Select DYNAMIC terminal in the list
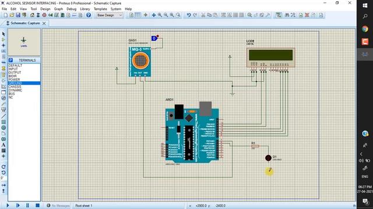 (x=24, y=91)
